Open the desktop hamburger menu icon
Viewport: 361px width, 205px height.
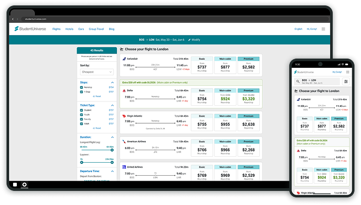point(323,29)
